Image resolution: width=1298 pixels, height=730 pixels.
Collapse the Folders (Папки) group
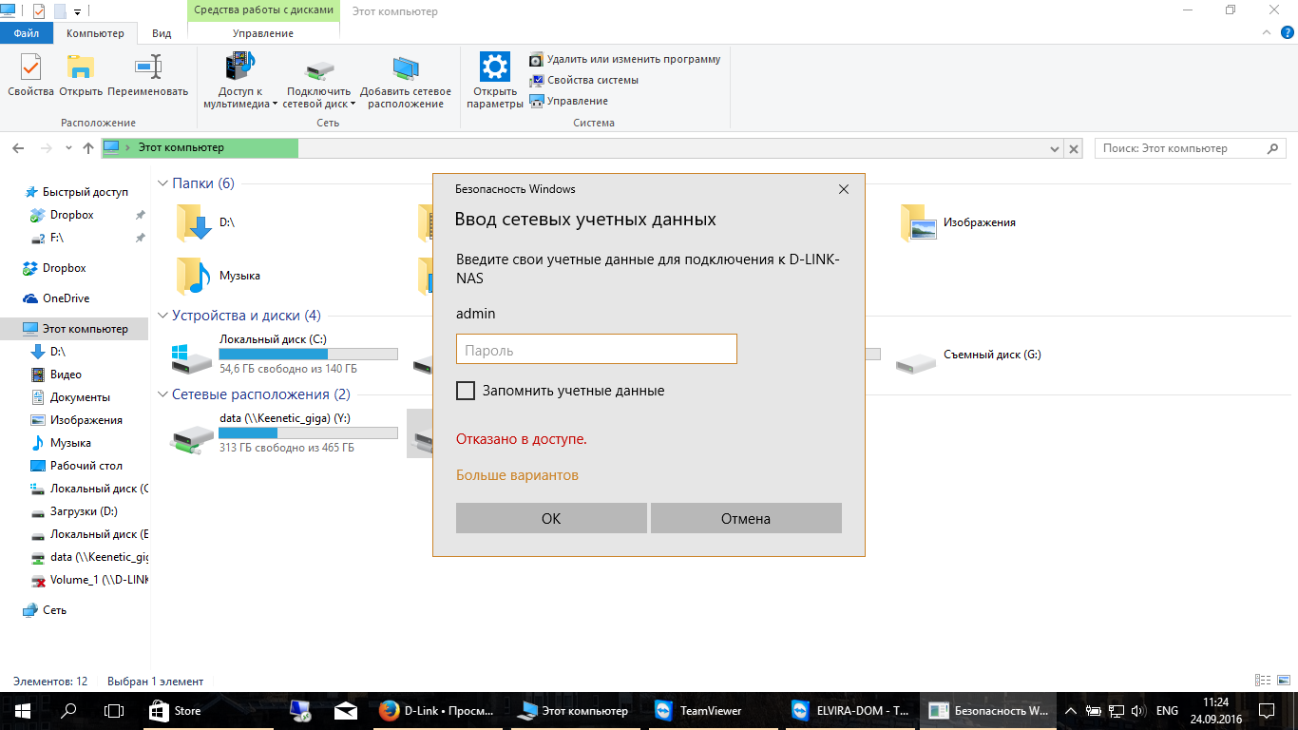click(x=162, y=183)
